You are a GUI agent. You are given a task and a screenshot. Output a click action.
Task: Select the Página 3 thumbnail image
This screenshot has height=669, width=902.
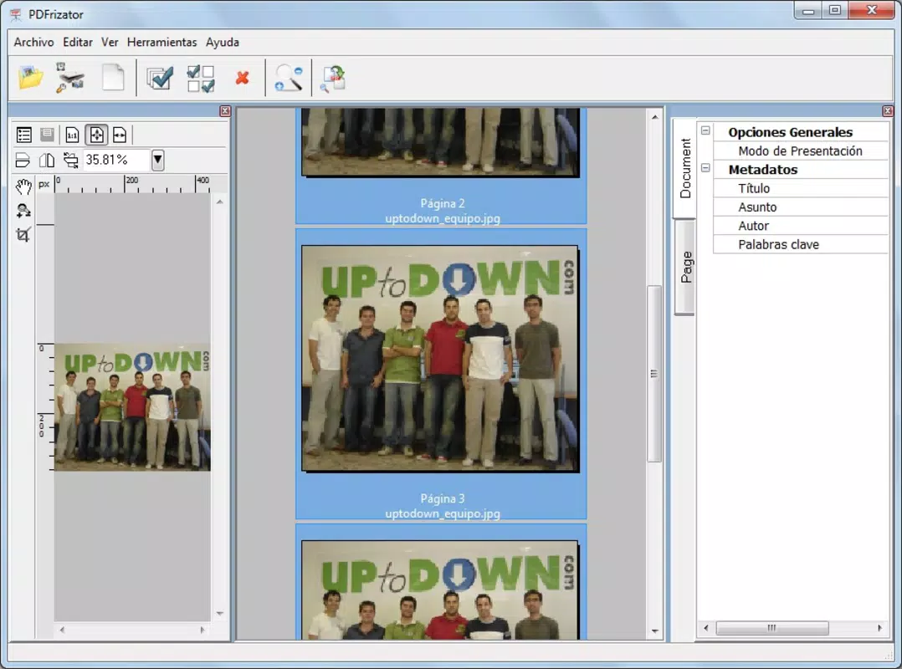440,359
